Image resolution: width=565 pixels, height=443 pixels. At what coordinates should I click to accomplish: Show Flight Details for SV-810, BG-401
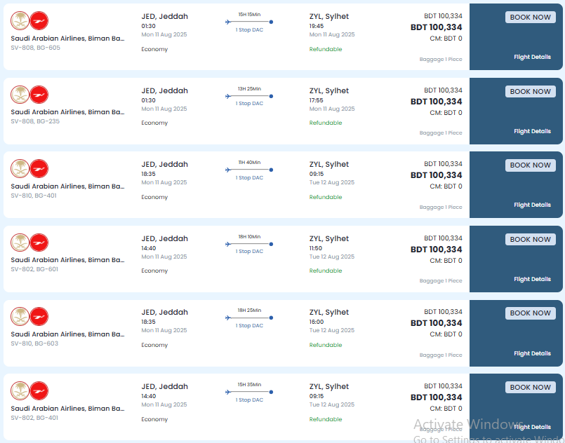coord(532,205)
